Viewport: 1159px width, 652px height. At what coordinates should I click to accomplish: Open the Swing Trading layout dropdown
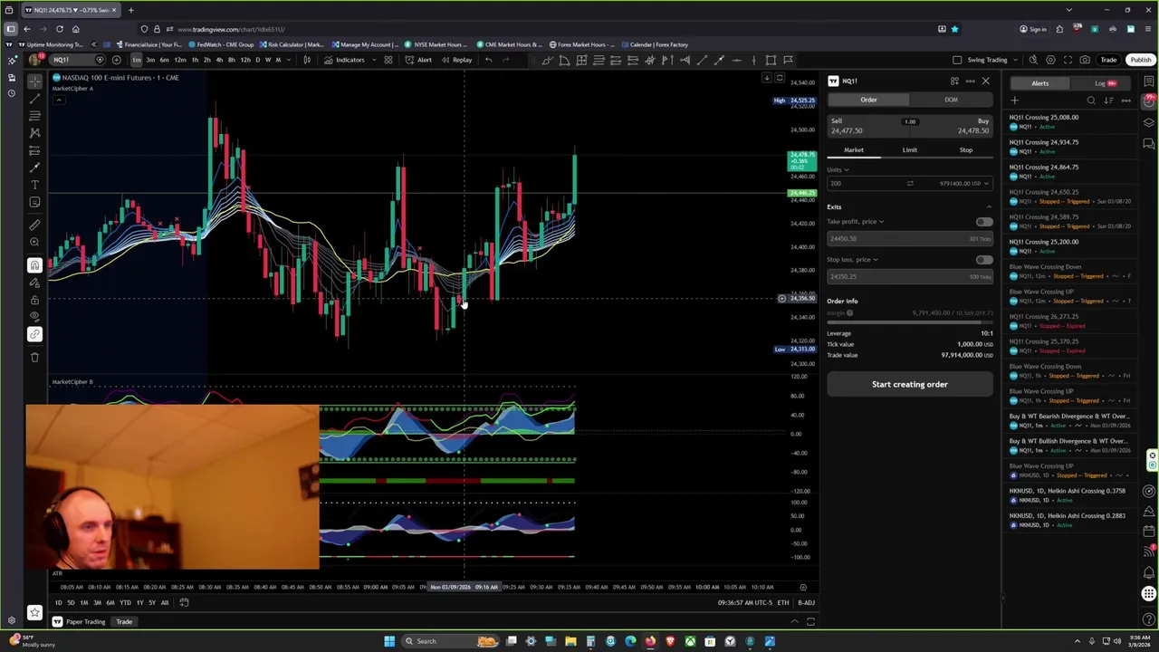pyautogui.click(x=1016, y=60)
